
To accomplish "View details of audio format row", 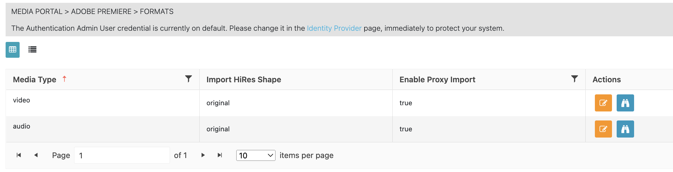I will click(625, 129).
